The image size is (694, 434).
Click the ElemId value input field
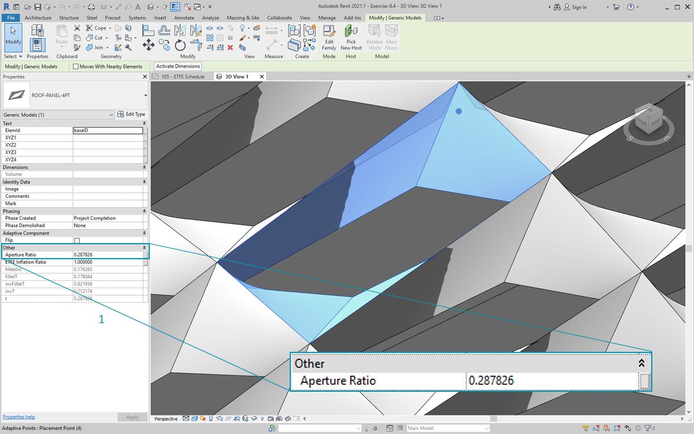tap(108, 131)
